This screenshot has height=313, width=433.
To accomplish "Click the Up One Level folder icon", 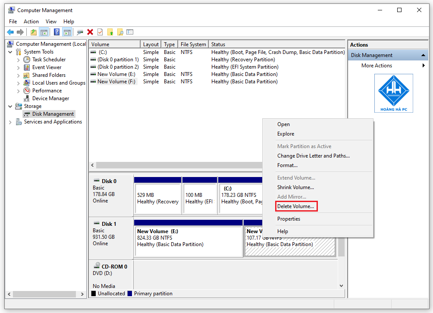I will 33,32.
